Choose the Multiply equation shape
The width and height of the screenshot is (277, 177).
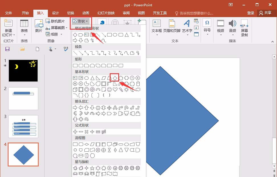[x=87, y=132]
